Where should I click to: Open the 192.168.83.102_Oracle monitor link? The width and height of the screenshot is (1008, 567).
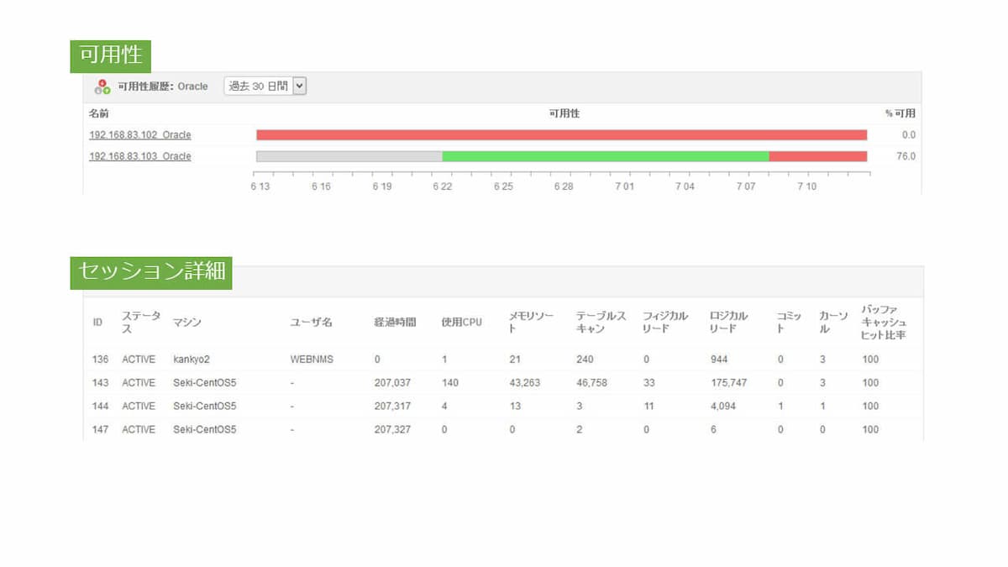[139, 134]
